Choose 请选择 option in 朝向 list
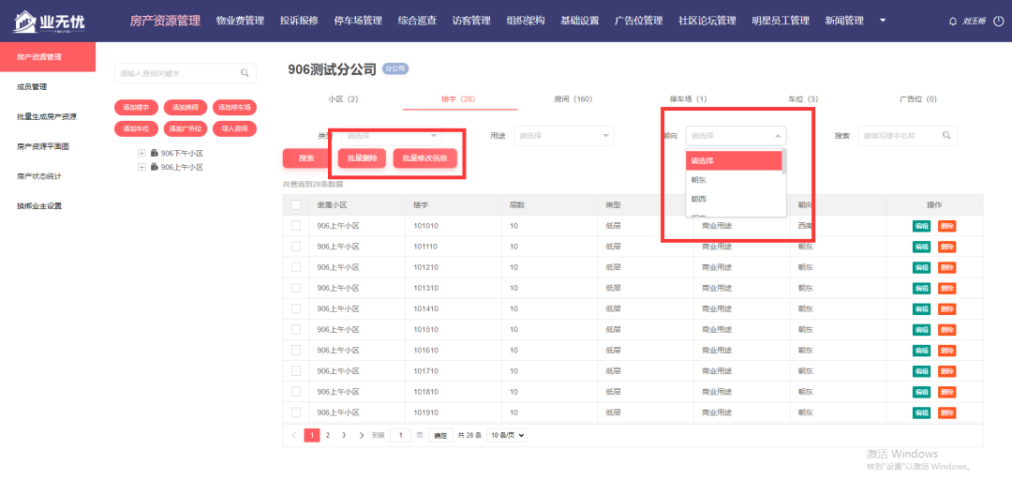The image size is (1012, 480). pos(733,161)
